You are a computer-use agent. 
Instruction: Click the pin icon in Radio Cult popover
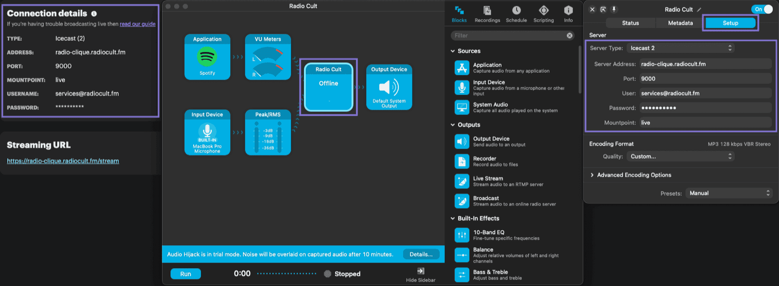pyautogui.click(x=614, y=9)
